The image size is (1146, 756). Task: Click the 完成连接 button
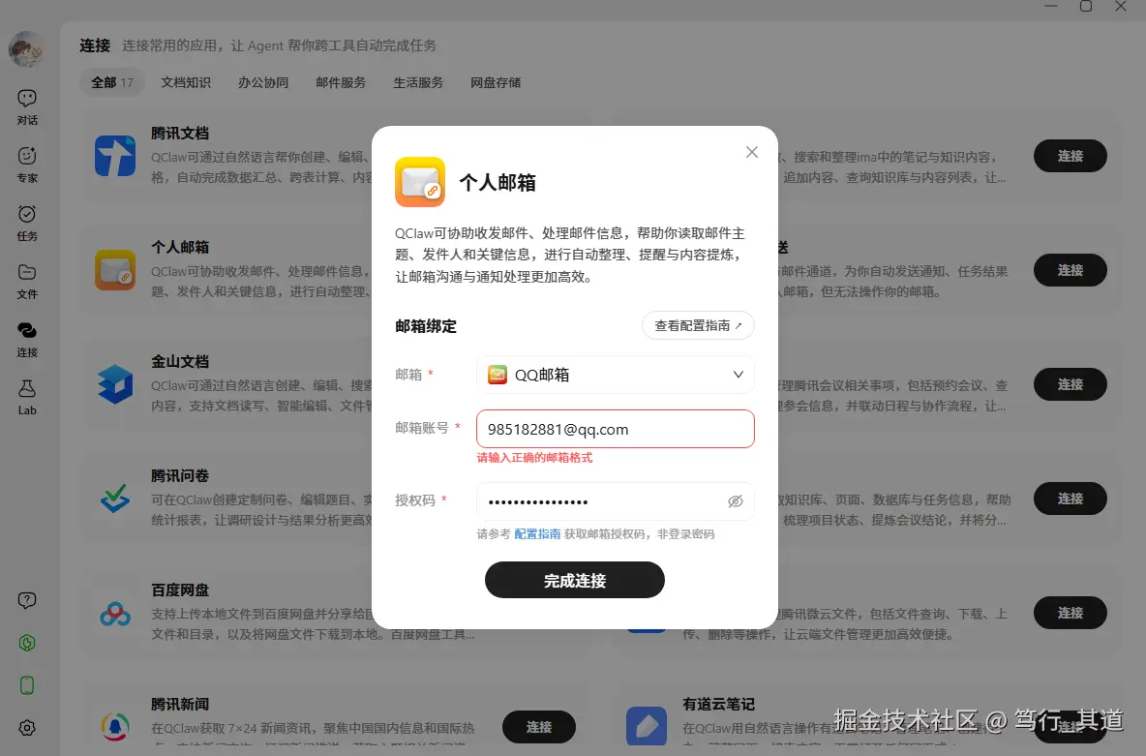click(575, 580)
